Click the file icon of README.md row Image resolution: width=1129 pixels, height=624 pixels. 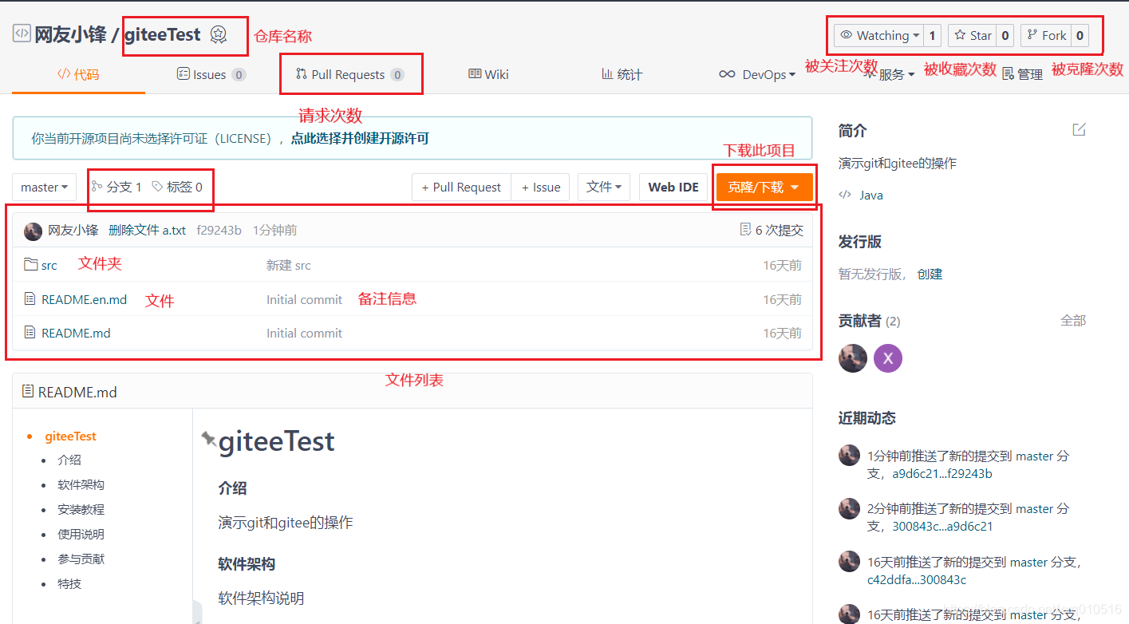click(x=30, y=333)
